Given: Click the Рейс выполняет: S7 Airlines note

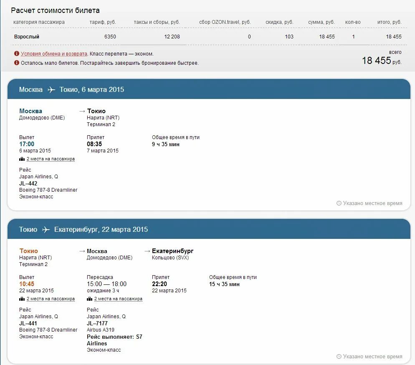Looking at the screenshot, I should [x=114, y=340].
